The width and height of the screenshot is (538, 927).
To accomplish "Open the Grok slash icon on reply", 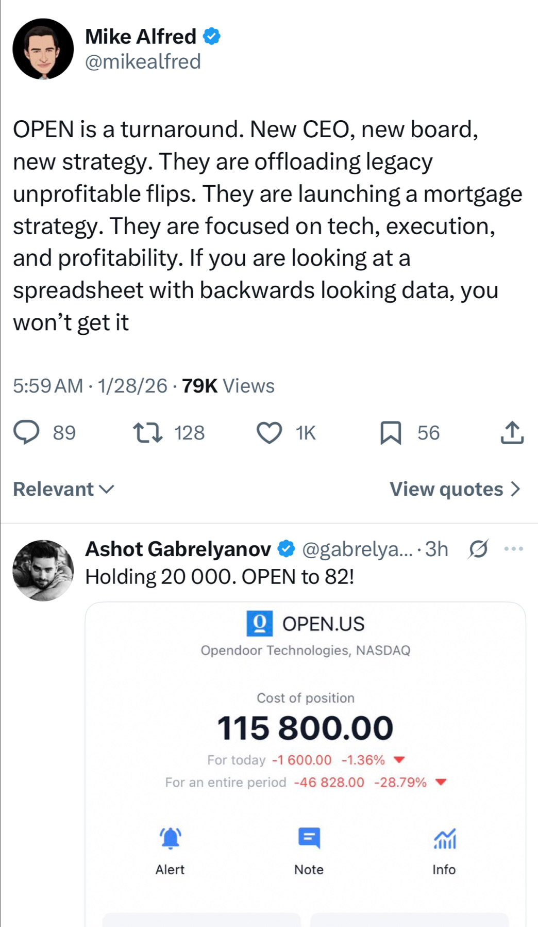I will pos(478,549).
